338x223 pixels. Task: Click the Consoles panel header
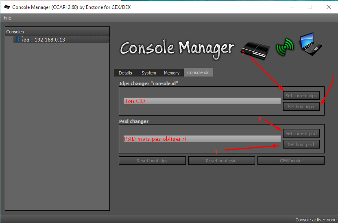tap(57, 32)
